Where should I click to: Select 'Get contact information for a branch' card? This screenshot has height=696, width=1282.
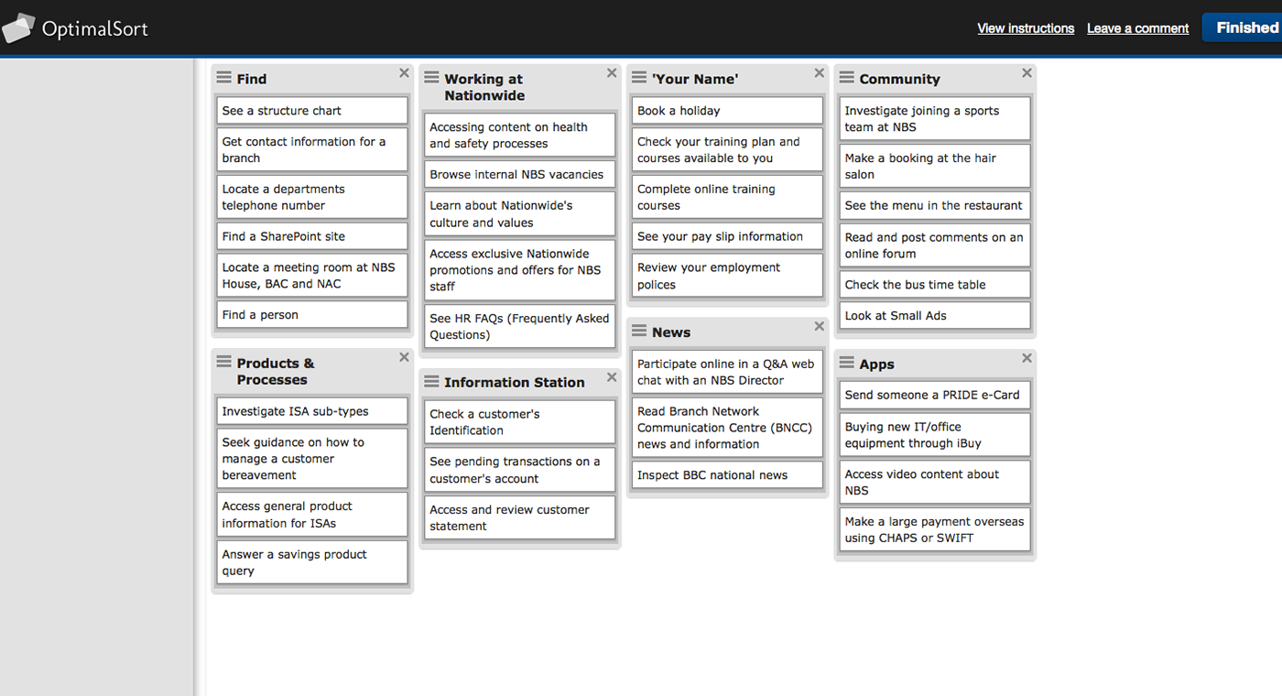point(312,150)
